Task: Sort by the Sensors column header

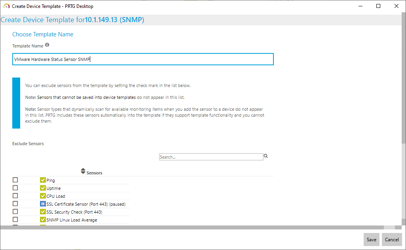Action: click(94, 173)
